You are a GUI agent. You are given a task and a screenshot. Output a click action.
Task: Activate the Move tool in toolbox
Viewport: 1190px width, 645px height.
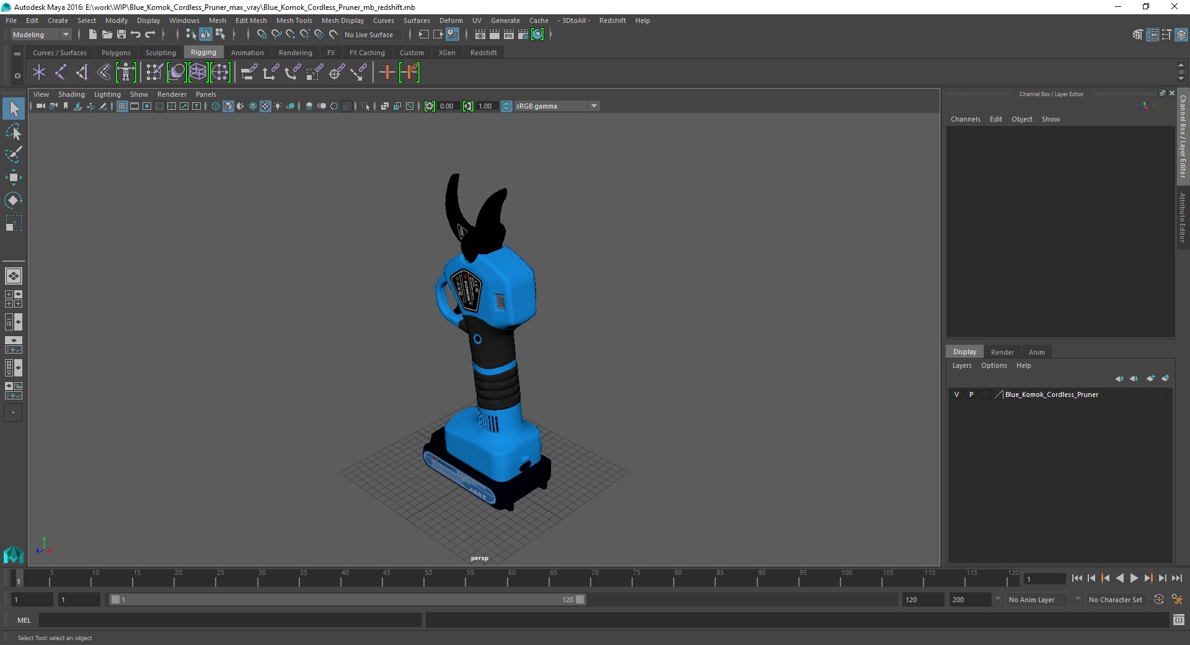click(14, 177)
